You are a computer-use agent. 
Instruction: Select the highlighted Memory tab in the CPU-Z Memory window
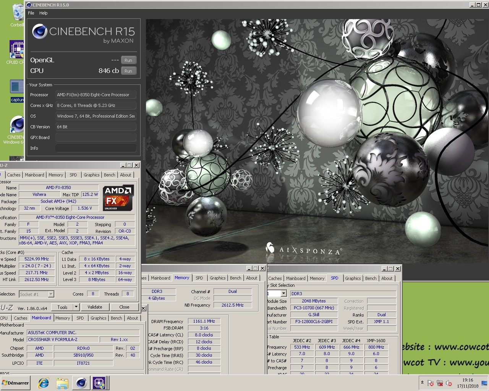(182, 278)
